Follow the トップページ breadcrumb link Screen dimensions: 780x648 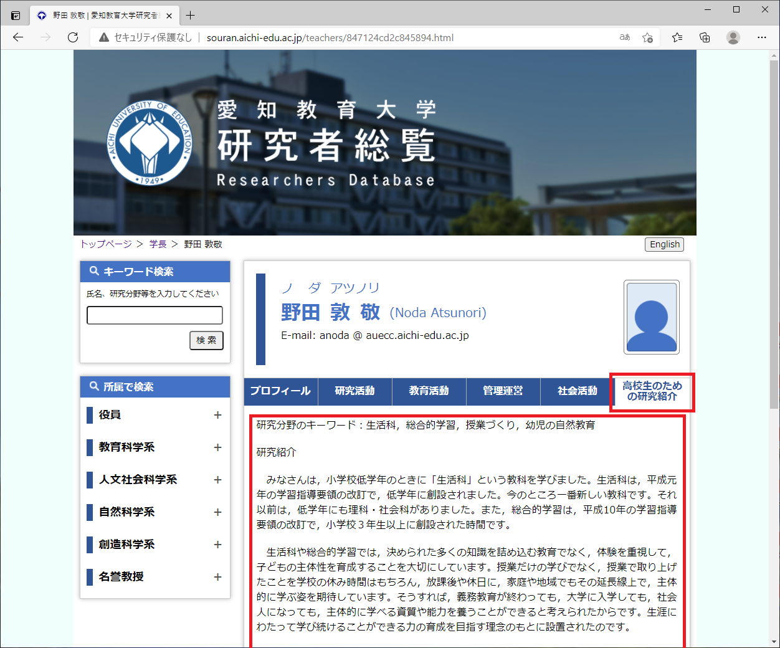click(106, 244)
